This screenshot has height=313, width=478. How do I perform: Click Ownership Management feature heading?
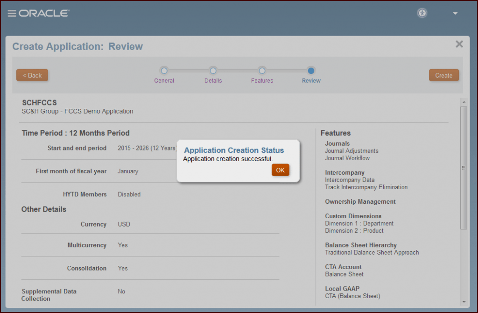coord(360,202)
